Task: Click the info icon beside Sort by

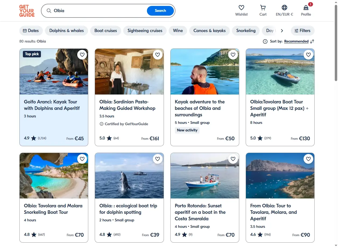Action: (x=265, y=41)
